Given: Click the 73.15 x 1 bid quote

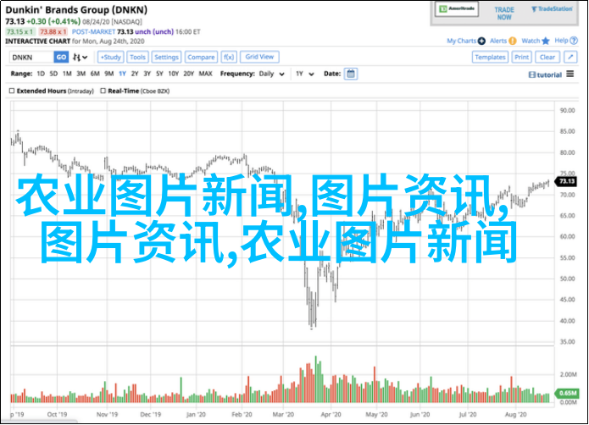Looking at the screenshot, I should 19,32.
